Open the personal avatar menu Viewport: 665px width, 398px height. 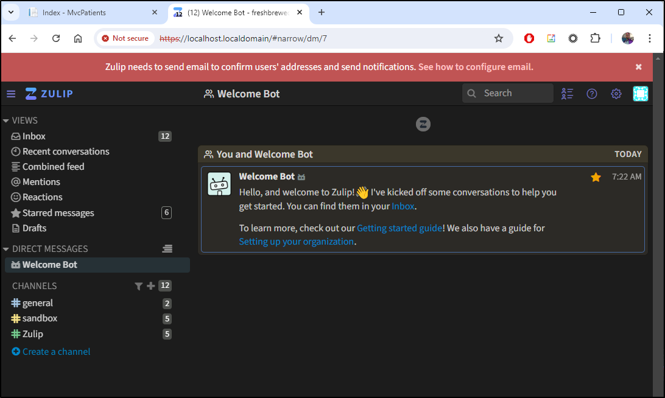(x=641, y=94)
